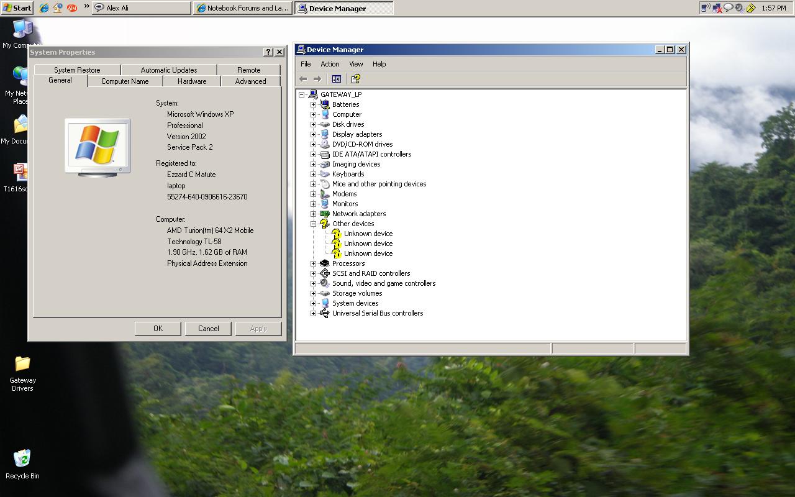Switch to Notebook Forums browser window in taskbar
The image size is (795, 497).
tap(242, 8)
